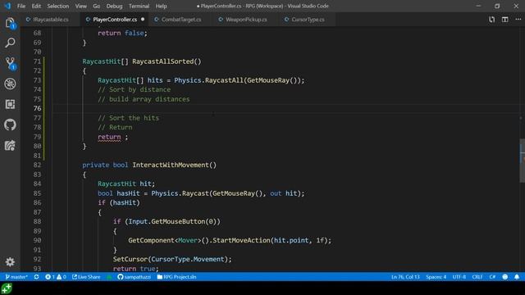Click Physics.RaycastAll on line 73
Image resolution: width=525 pixels, height=295 pixels.
coord(208,80)
